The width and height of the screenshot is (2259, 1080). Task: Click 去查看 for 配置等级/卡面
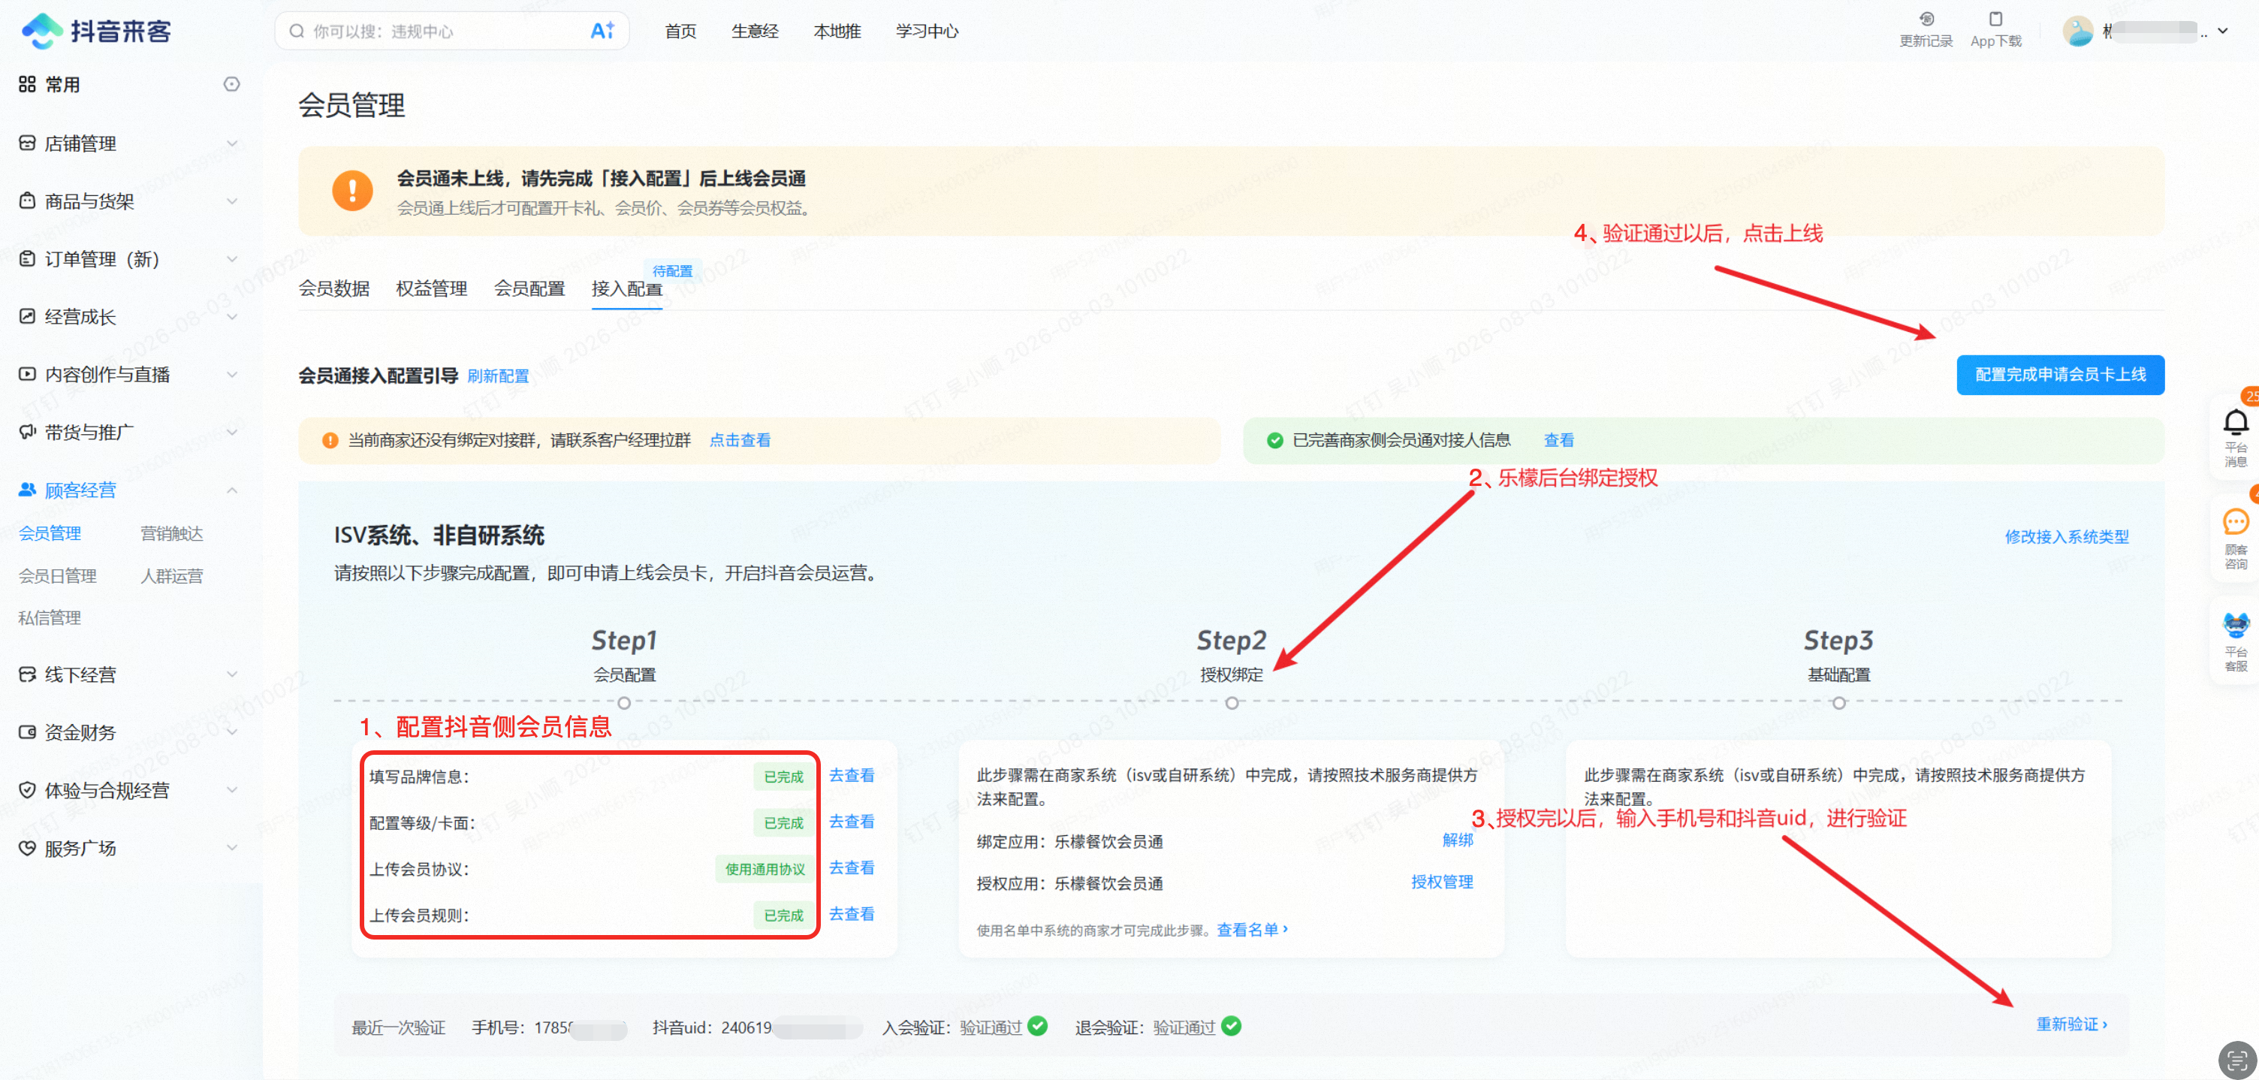(852, 822)
